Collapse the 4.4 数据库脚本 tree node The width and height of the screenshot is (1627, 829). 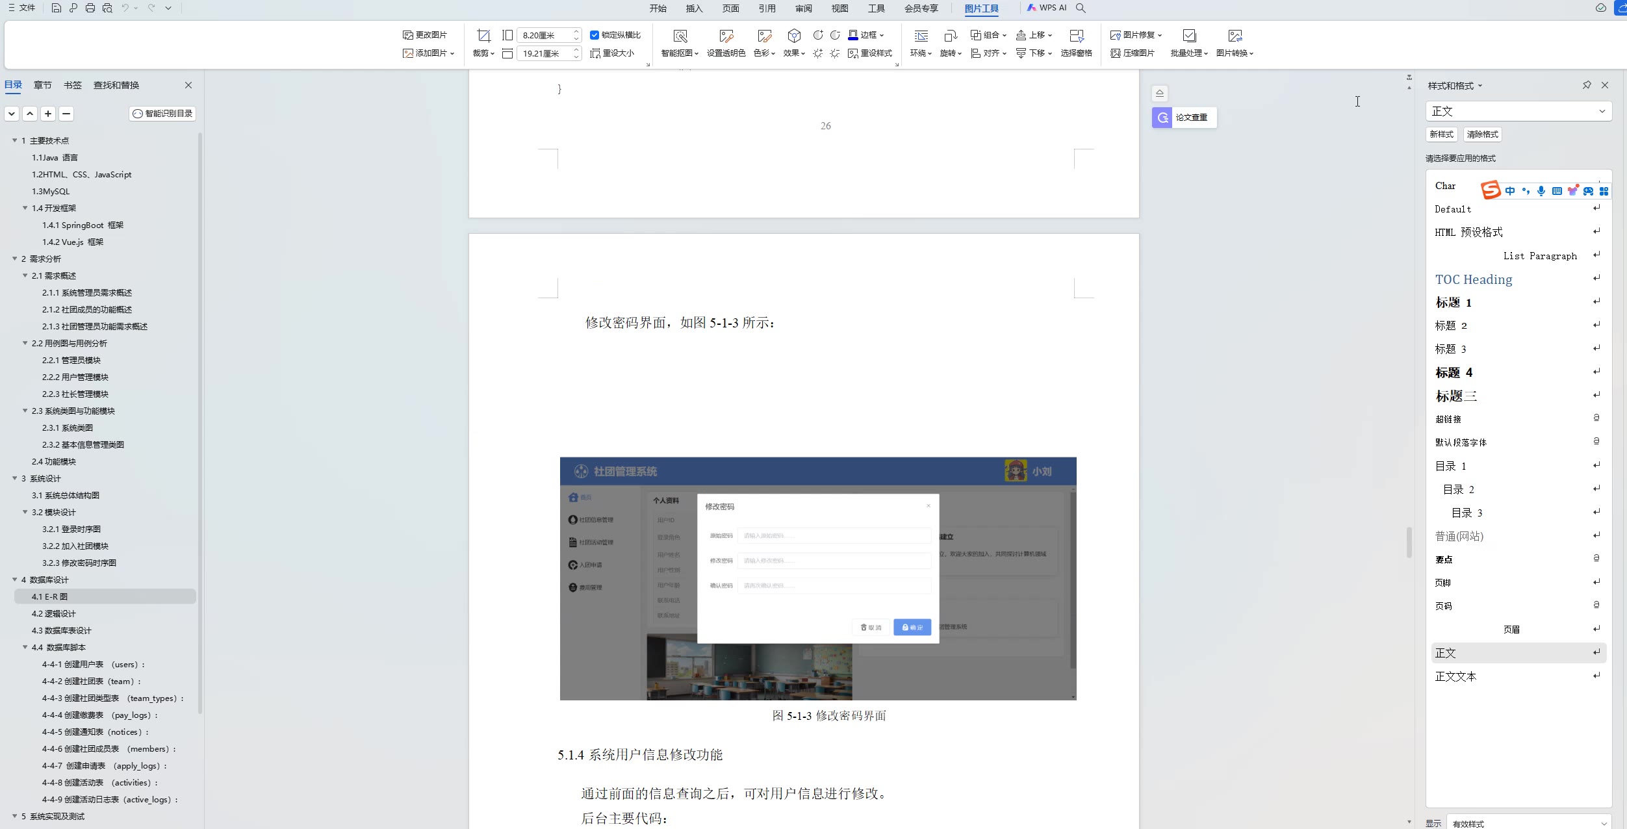pyautogui.click(x=25, y=647)
